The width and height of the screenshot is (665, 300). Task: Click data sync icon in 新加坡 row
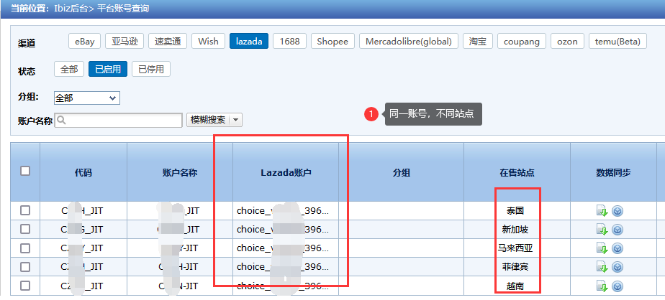[602, 230]
